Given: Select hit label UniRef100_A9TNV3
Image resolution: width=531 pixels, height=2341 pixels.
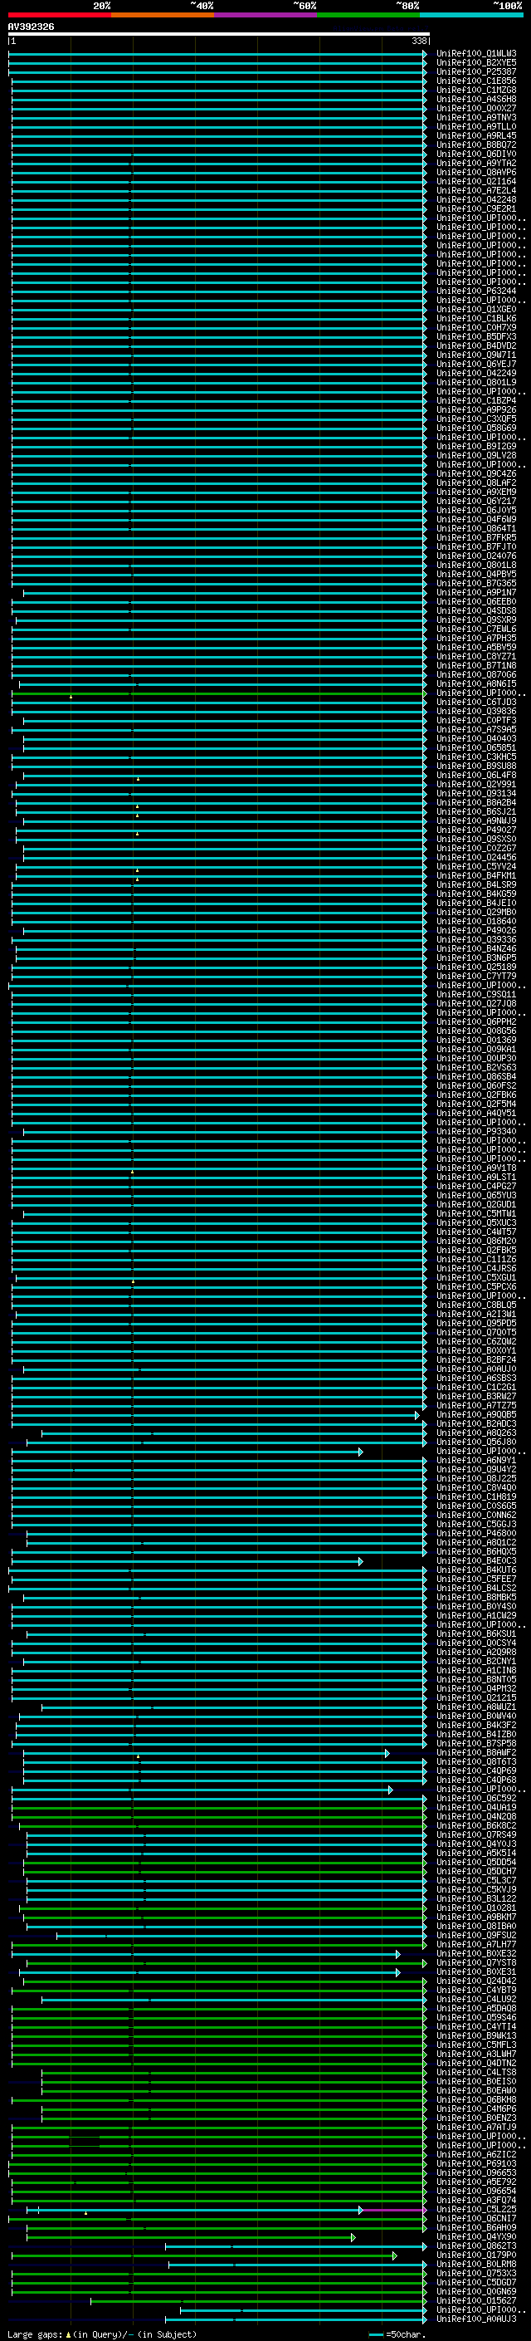Looking at the screenshot, I should click(476, 117).
